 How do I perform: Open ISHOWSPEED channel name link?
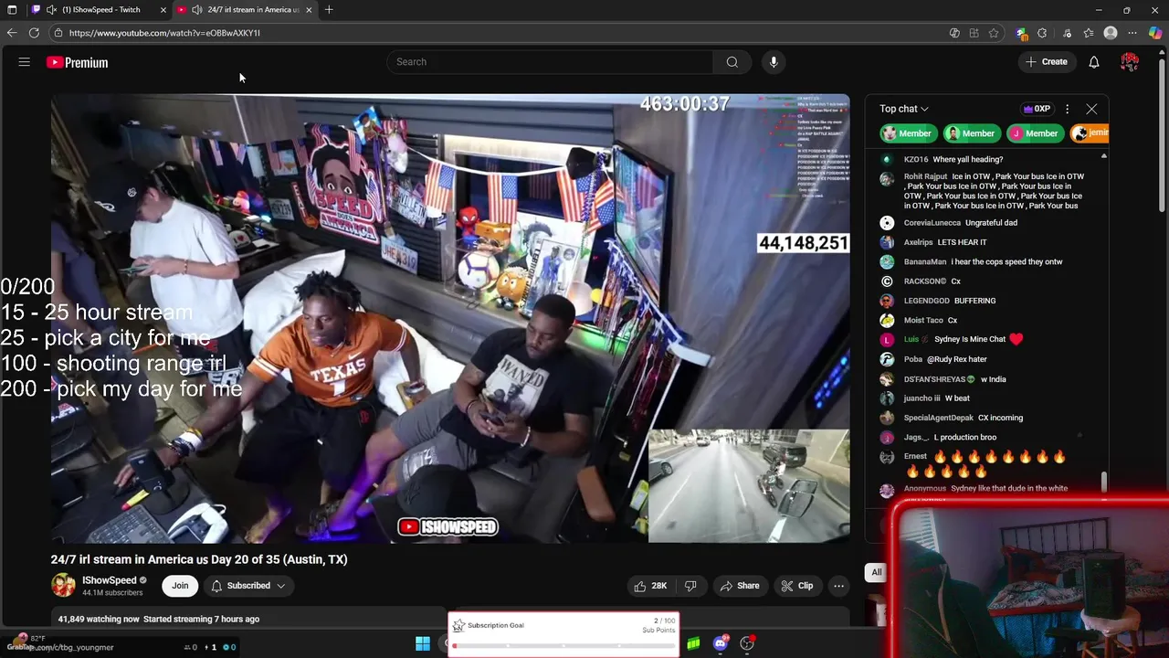click(110, 580)
